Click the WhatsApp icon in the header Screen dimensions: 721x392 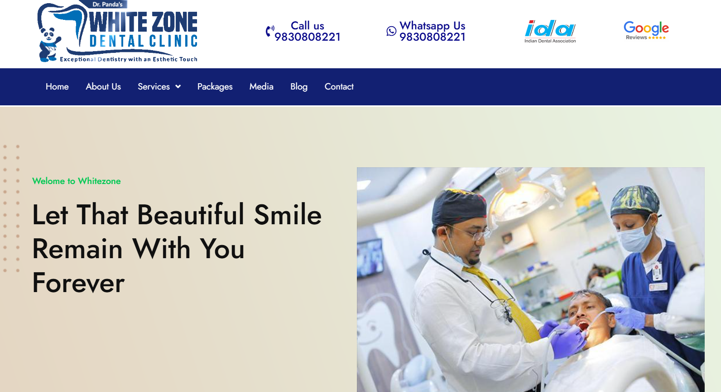(x=391, y=31)
